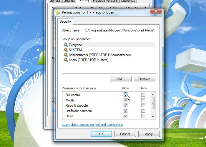Select the SYSTEM user icon

click(x=66, y=50)
